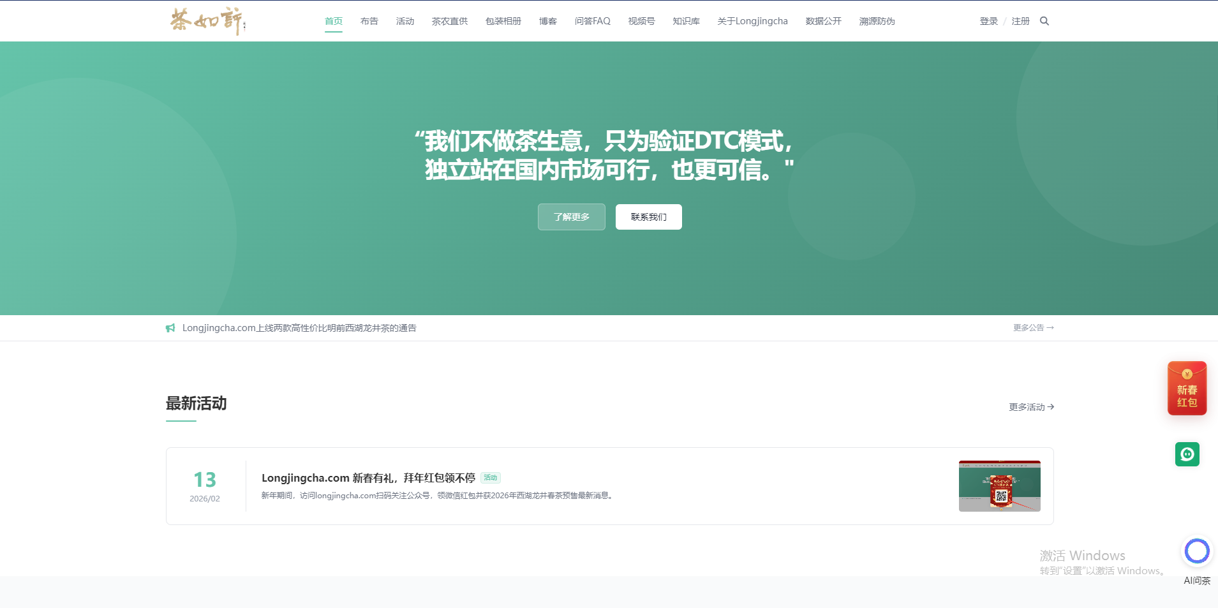Click the activity description starting 新年期间

(439, 496)
